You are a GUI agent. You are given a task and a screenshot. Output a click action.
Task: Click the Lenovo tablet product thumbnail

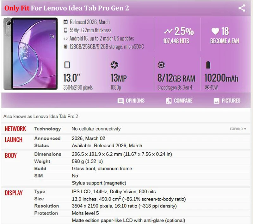[31, 54]
